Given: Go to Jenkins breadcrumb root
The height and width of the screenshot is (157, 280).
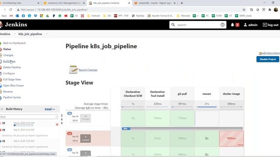Looking at the screenshot, I should 5,34.
